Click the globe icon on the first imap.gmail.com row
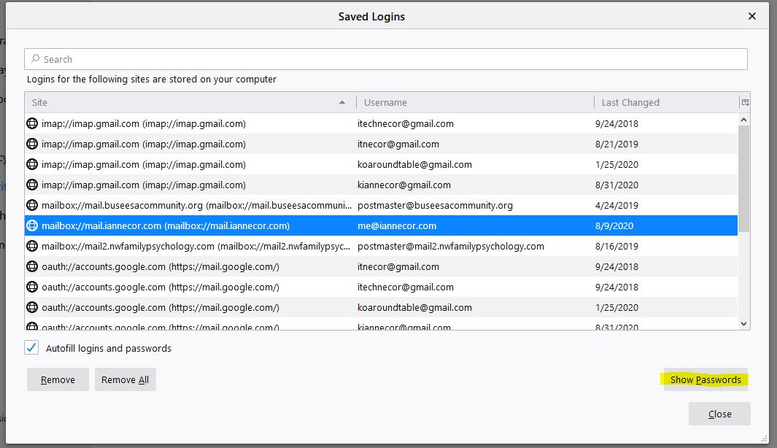This screenshot has width=777, height=448. [32, 123]
